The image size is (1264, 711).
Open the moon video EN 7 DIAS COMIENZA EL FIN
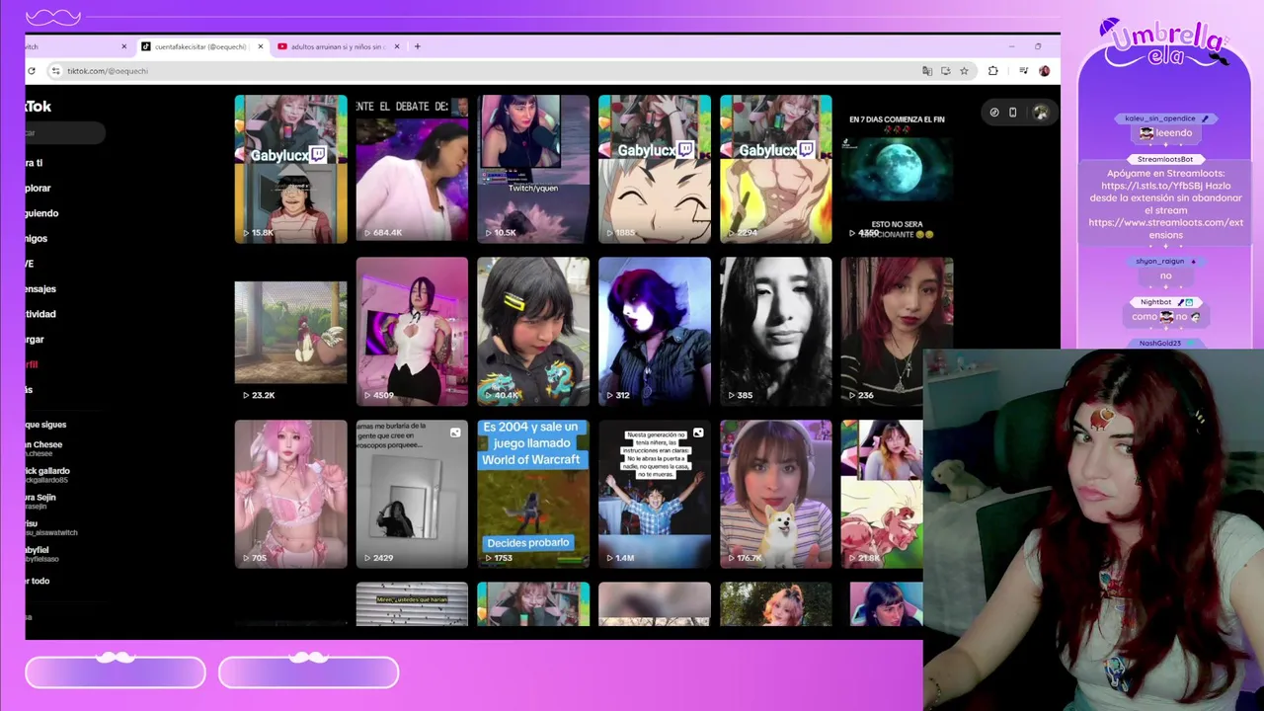point(898,169)
